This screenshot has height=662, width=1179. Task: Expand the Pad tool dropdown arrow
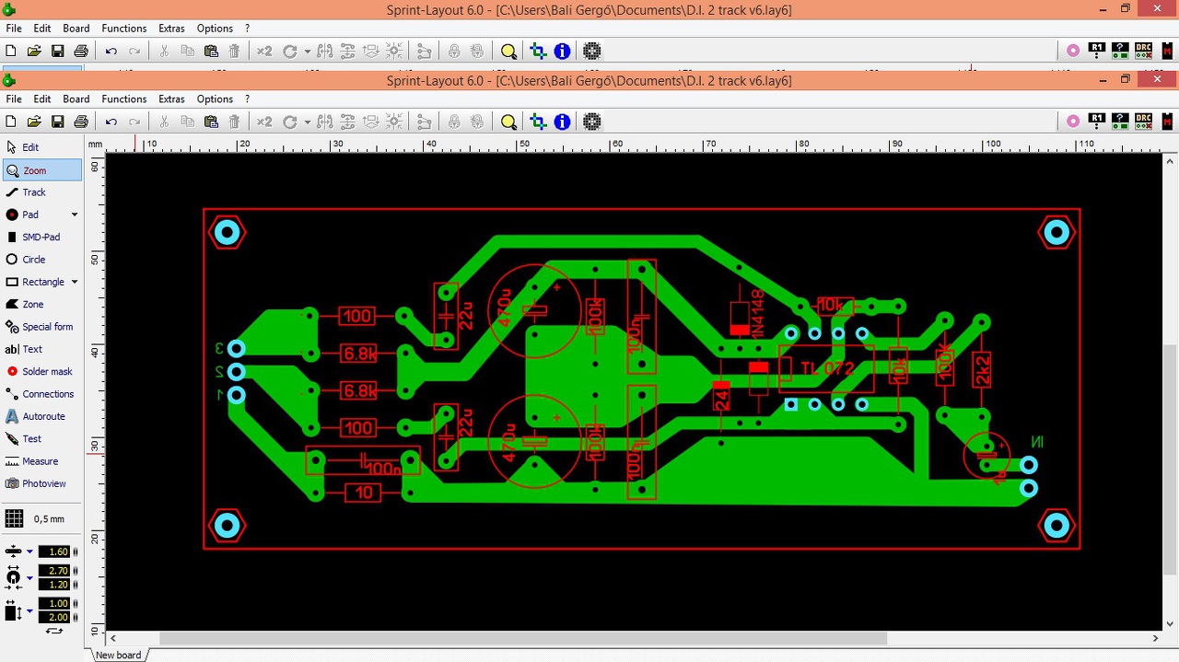click(74, 215)
